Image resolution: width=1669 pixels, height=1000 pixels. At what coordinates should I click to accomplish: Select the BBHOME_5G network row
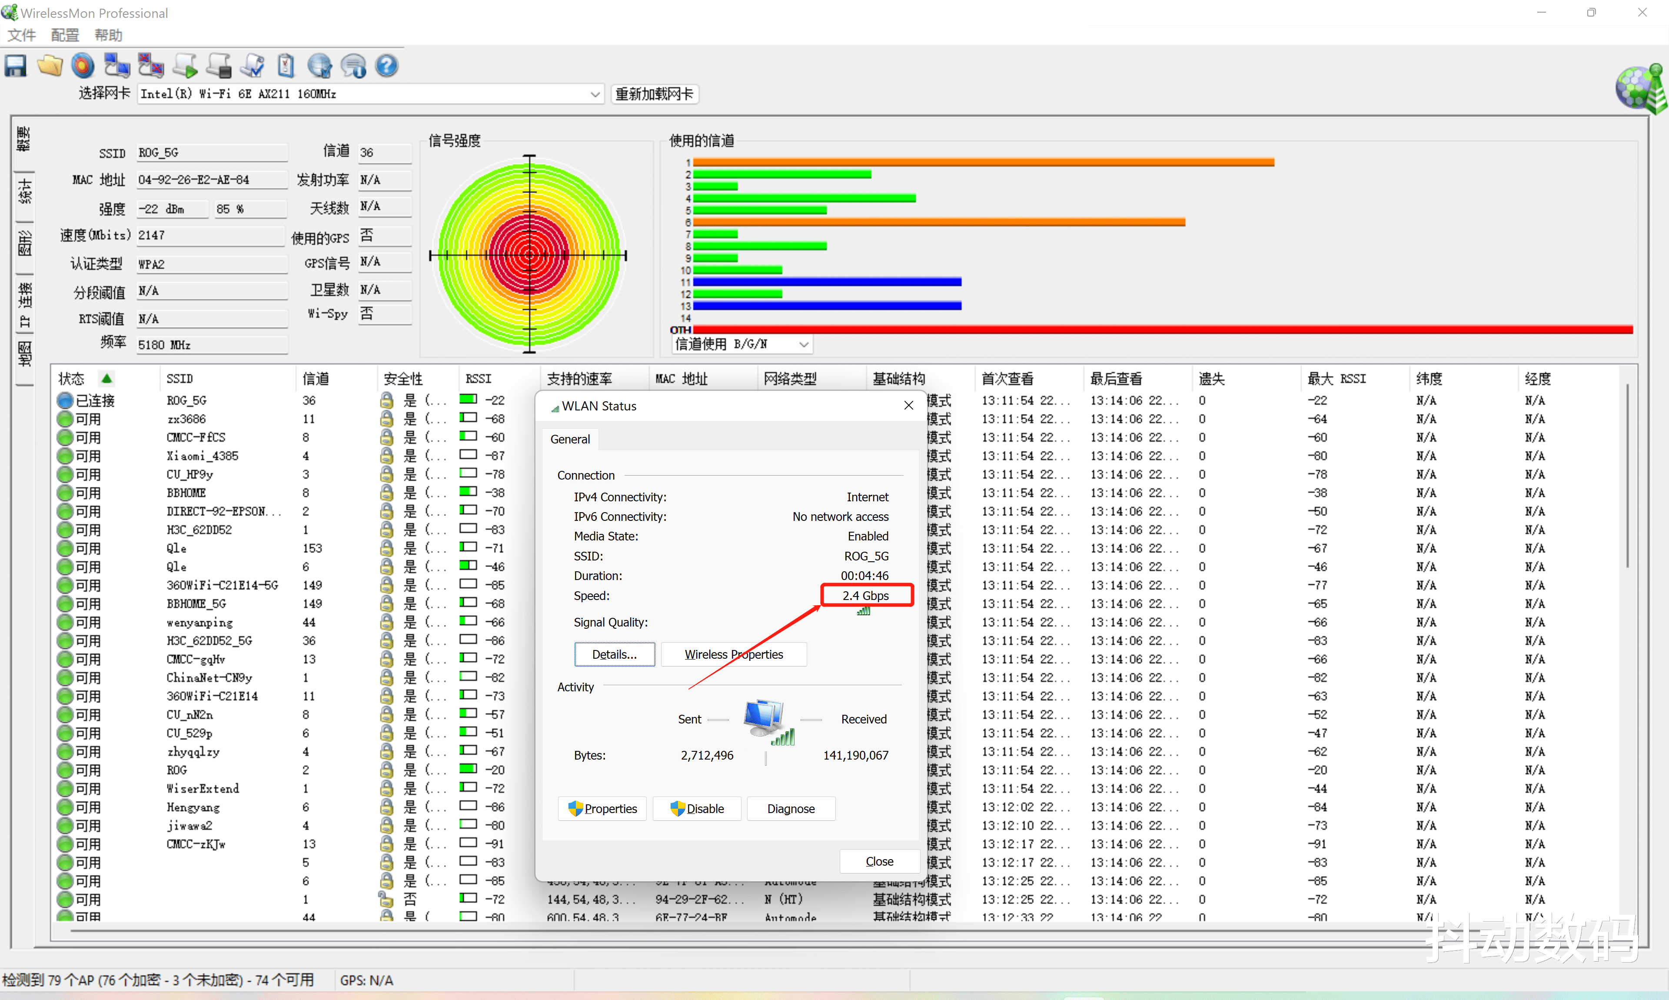pos(196,604)
